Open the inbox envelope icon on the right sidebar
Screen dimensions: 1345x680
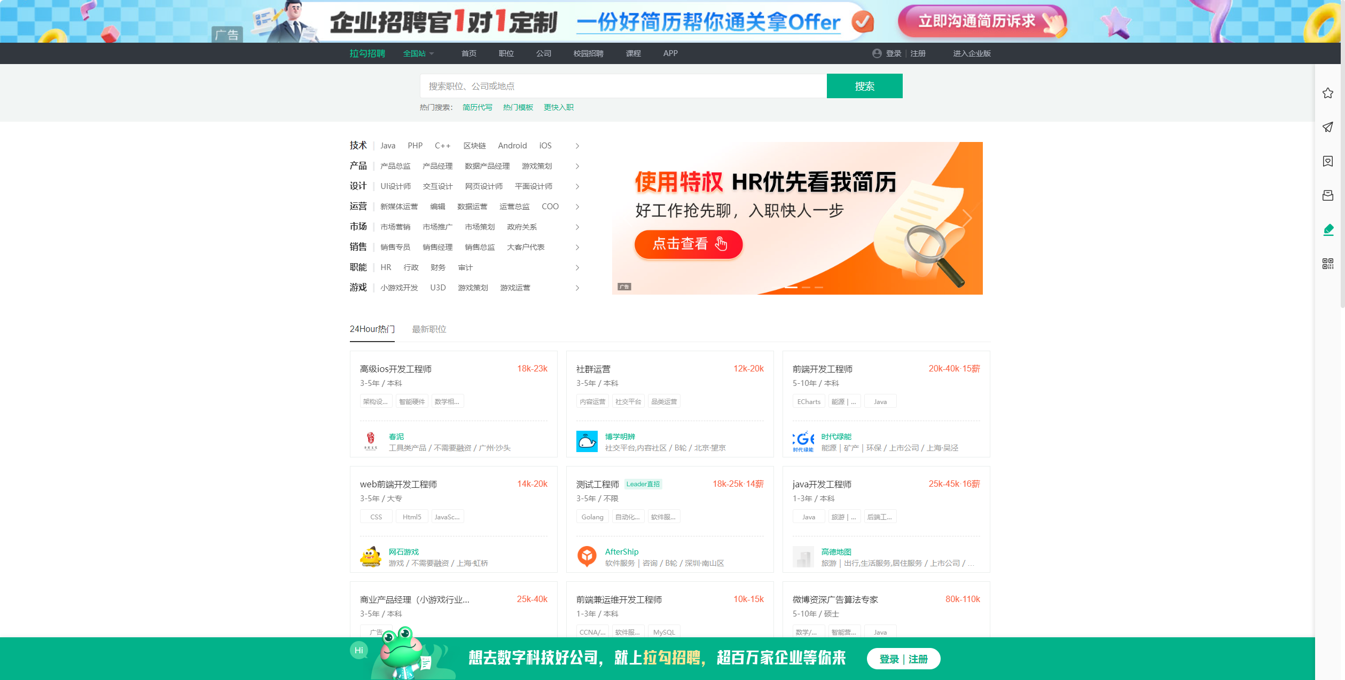tap(1328, 195)
